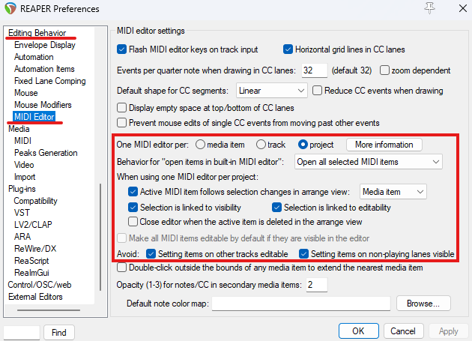Screen dimensions: 472x341
Task: Select one MIDI editor per media item
Action: [200, 145]
